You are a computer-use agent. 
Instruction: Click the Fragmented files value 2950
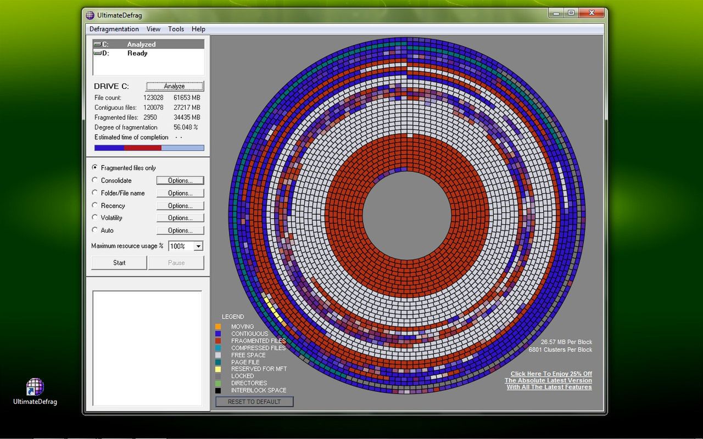point(150,117)
